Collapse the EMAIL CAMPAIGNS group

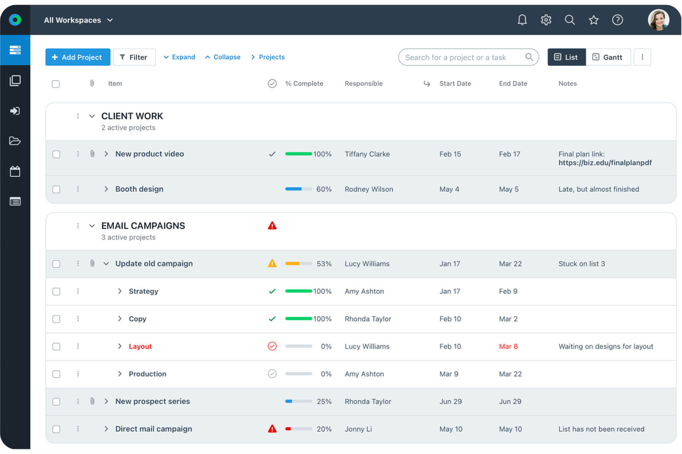click(92, 226)
